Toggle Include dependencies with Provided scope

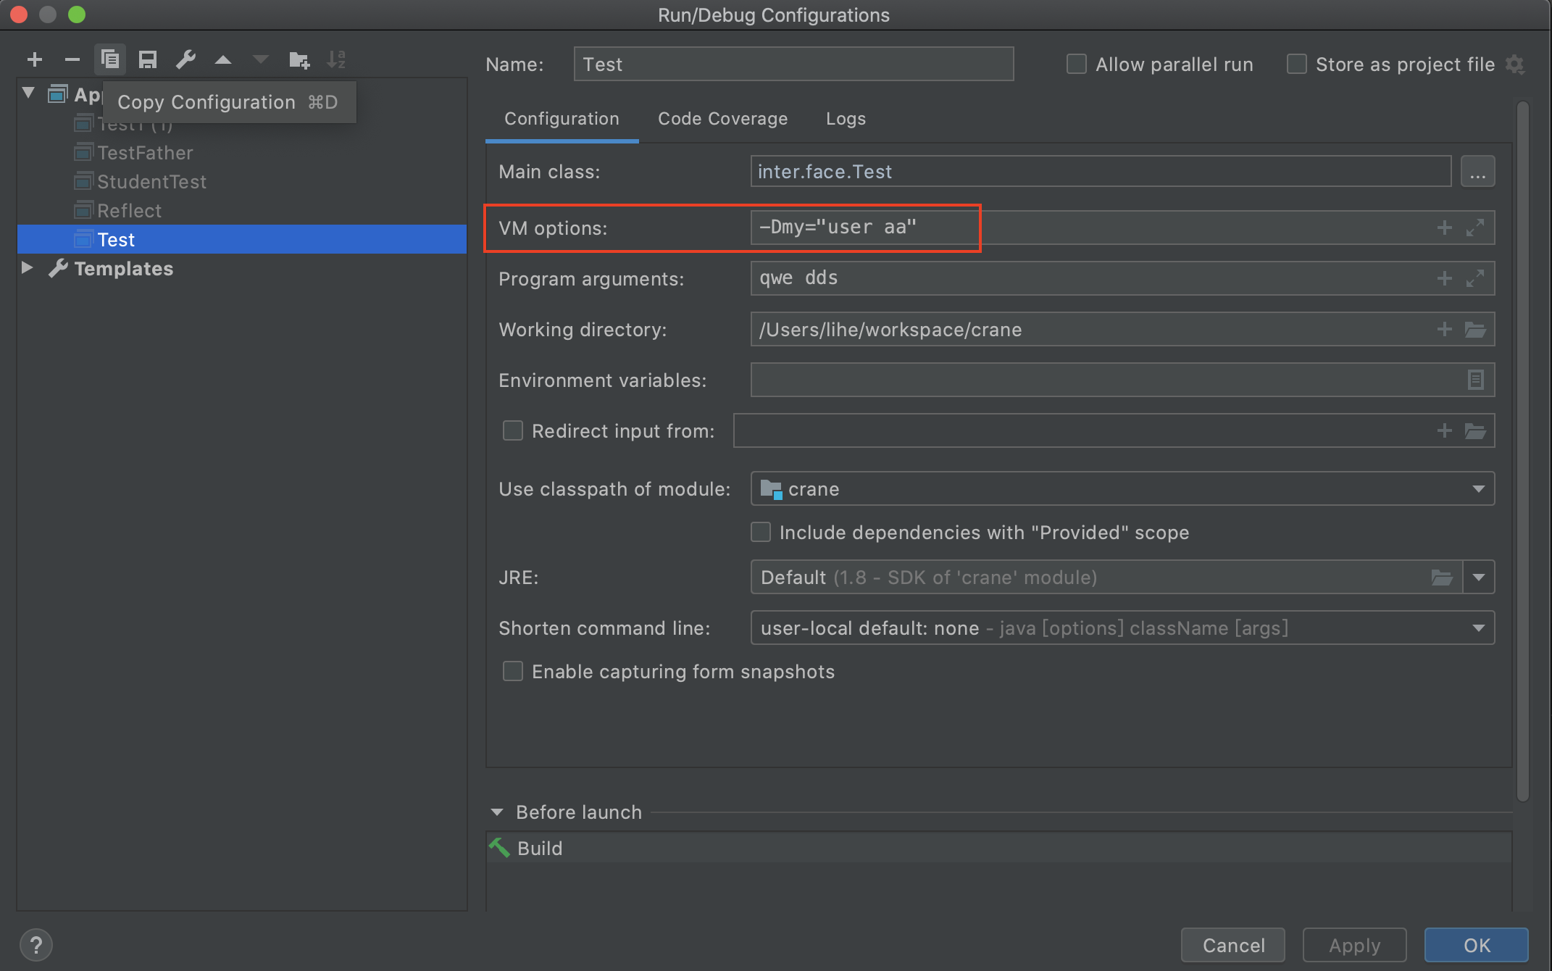[761, 532]
